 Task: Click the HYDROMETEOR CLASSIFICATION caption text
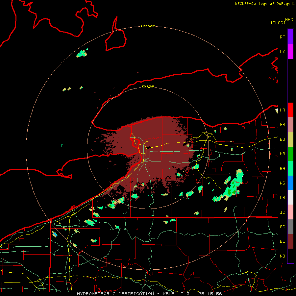[x=115, y=294]
